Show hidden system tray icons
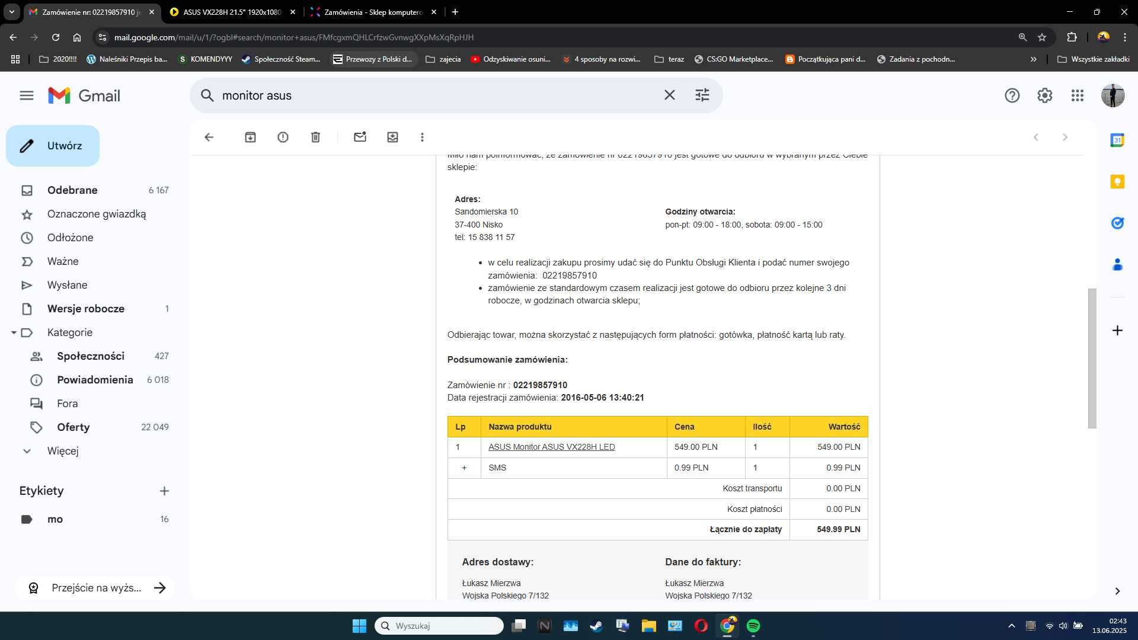The image size is (1138, 640). (1011, 626)
